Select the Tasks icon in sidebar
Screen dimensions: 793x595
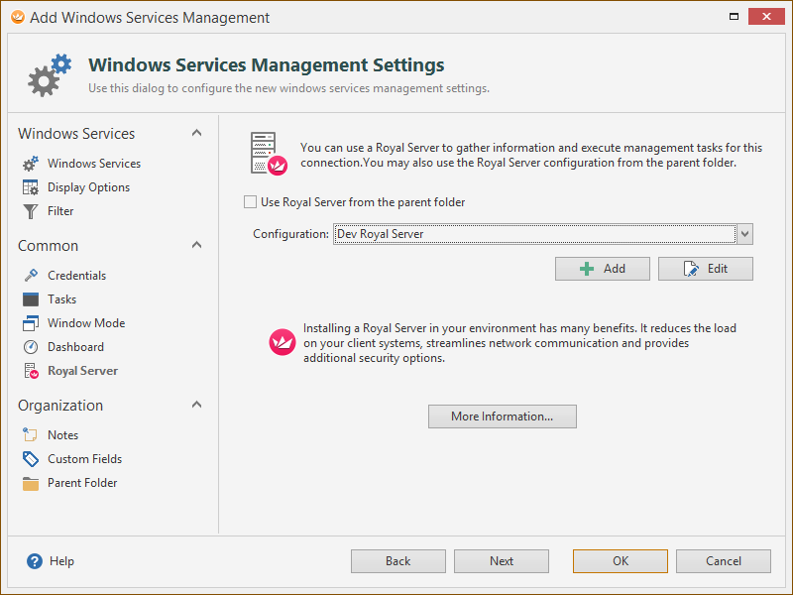tap(31, 299)
